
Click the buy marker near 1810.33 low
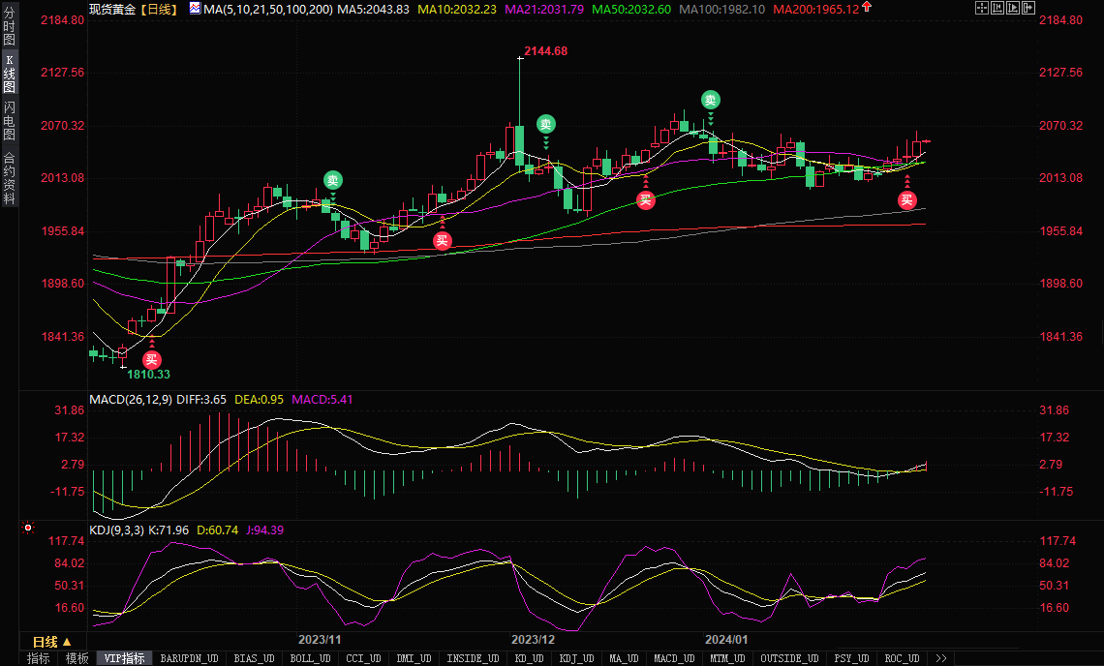click(151, 359)
